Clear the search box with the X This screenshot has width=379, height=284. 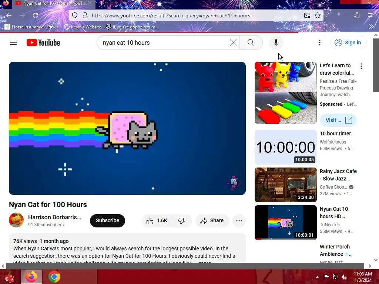pos(233,43)
